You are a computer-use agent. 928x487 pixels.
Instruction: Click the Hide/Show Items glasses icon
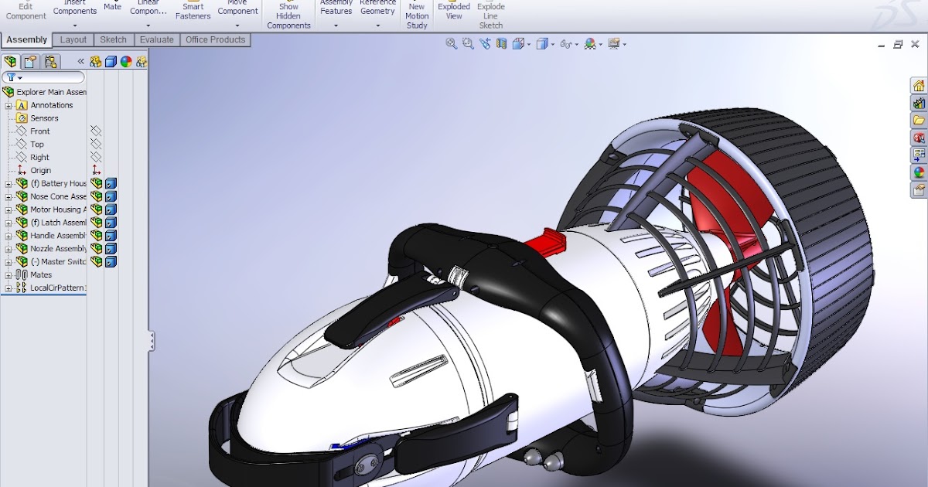click(566, 44)
